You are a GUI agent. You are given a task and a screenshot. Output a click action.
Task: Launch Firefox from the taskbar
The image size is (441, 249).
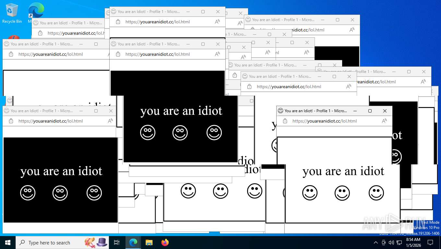coord(165,243)
